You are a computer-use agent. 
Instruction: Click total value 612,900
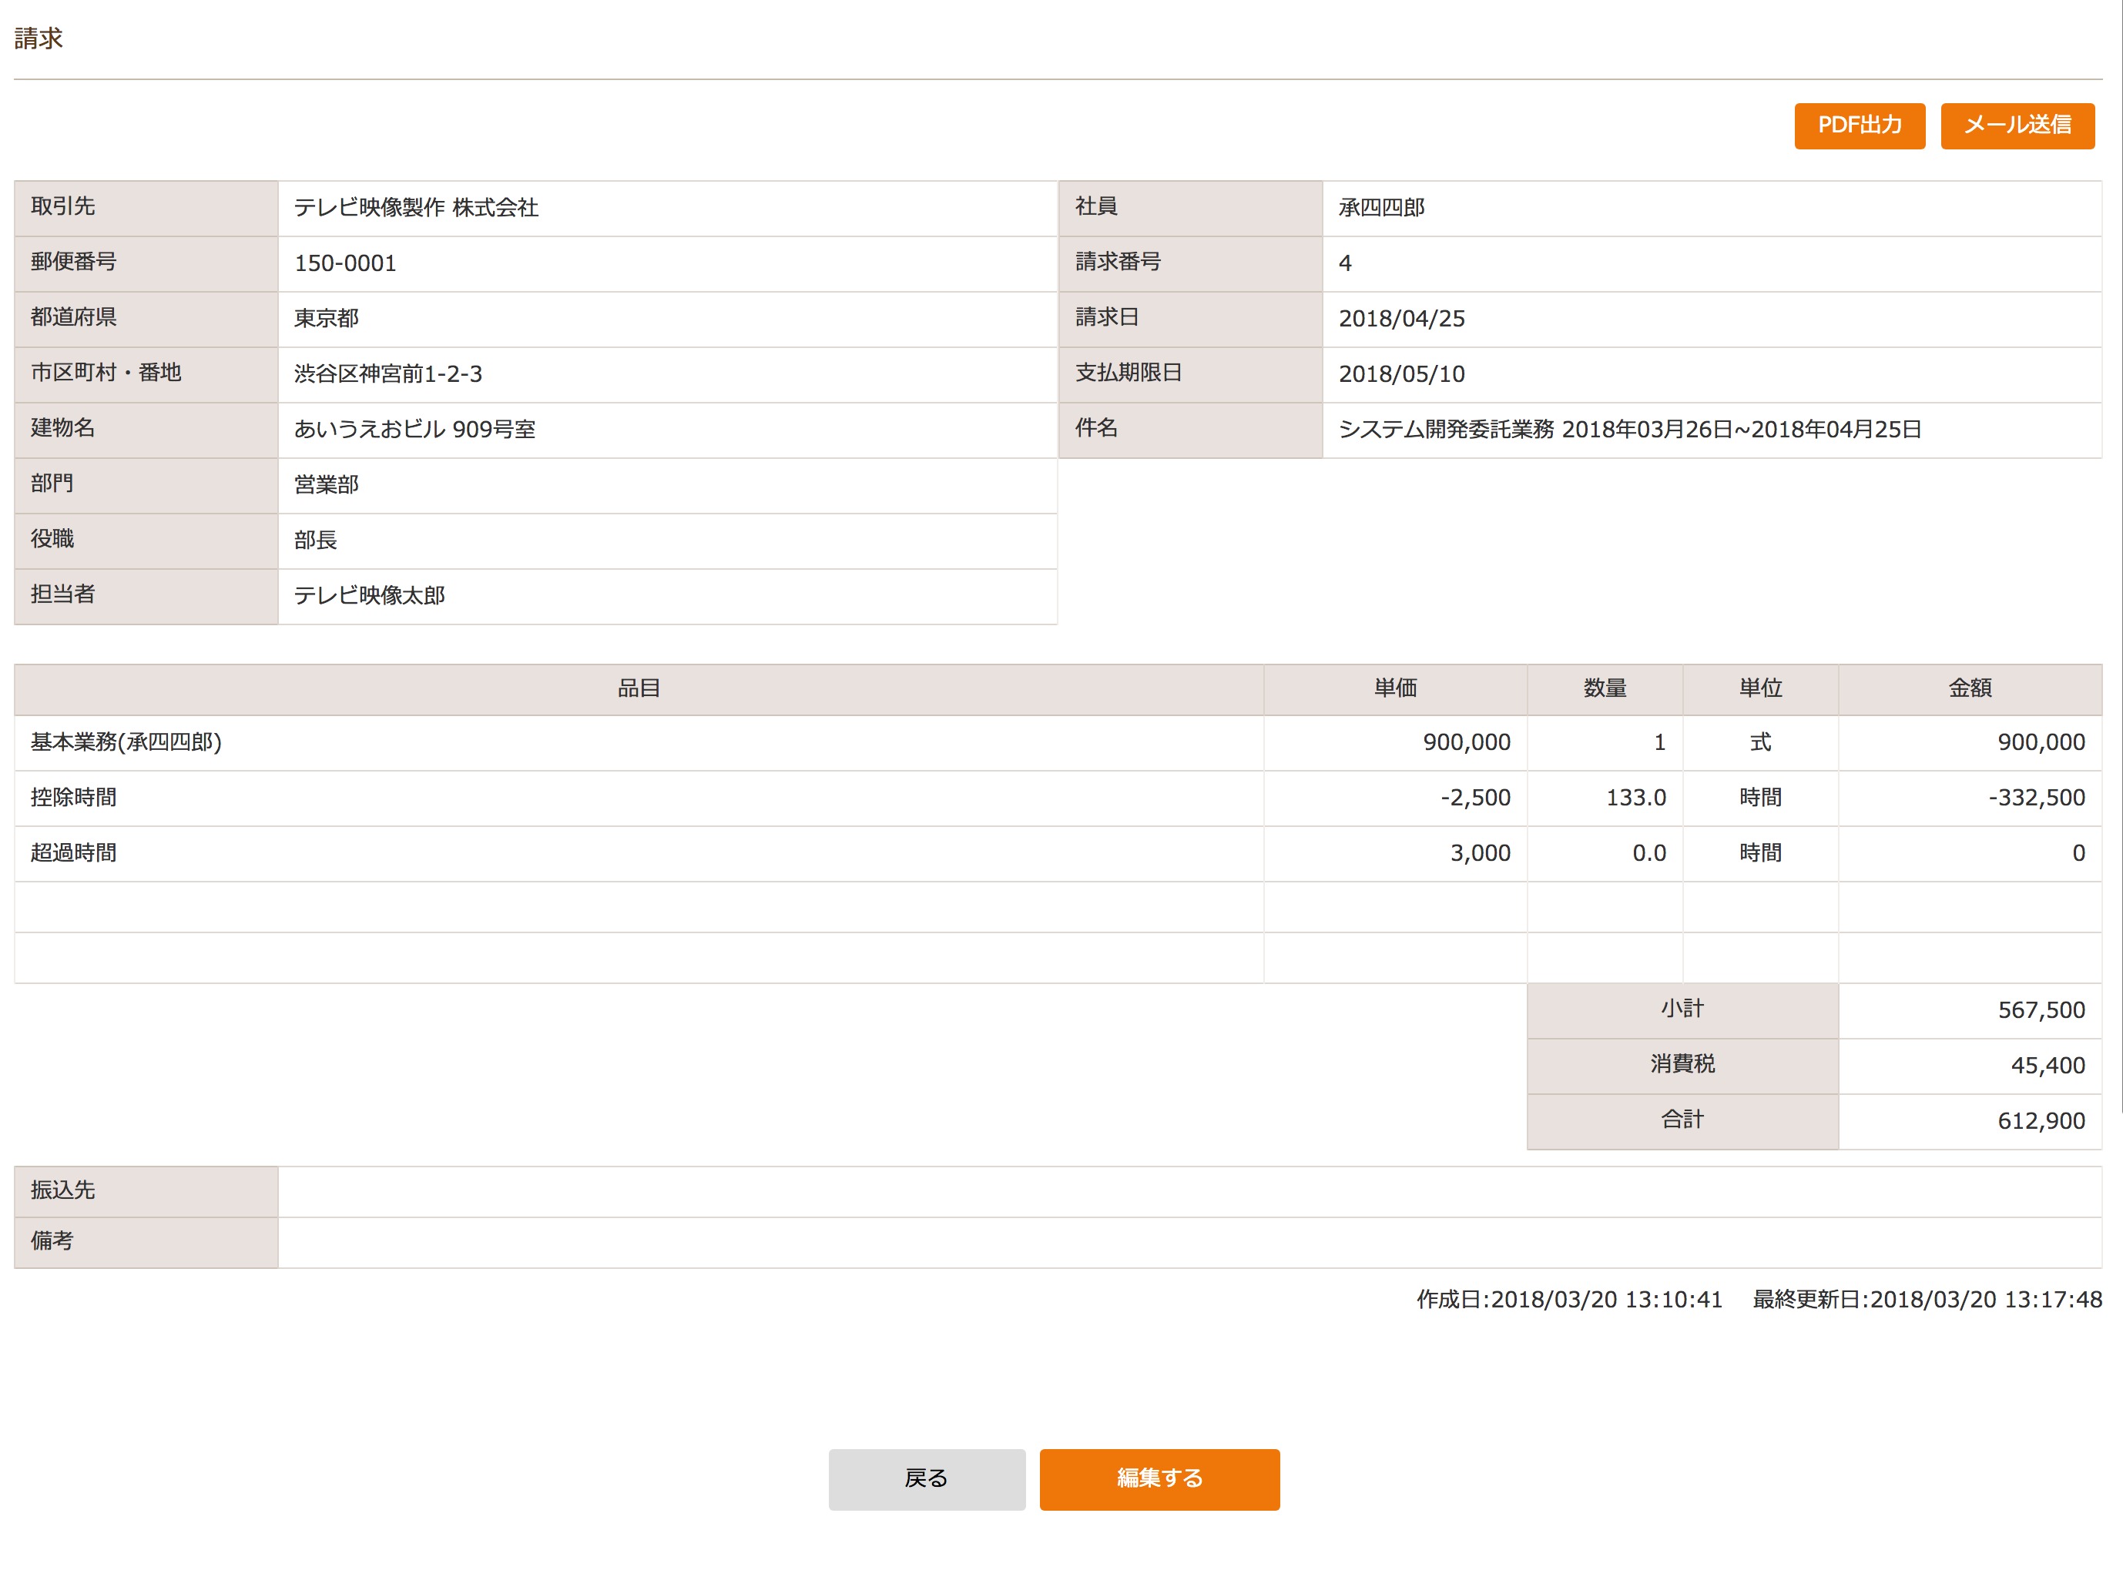pos(2041,1122)
